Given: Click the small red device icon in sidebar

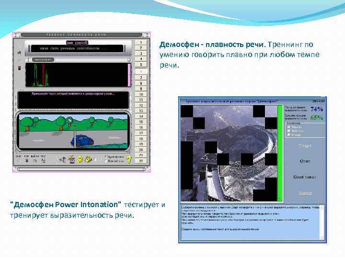Looking at the screenshot, I should (20, 68).
